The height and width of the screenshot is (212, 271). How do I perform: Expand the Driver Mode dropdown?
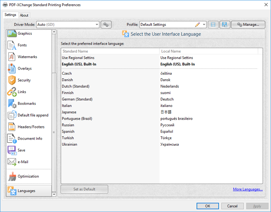pyautogui.click(x=97, y=25)
